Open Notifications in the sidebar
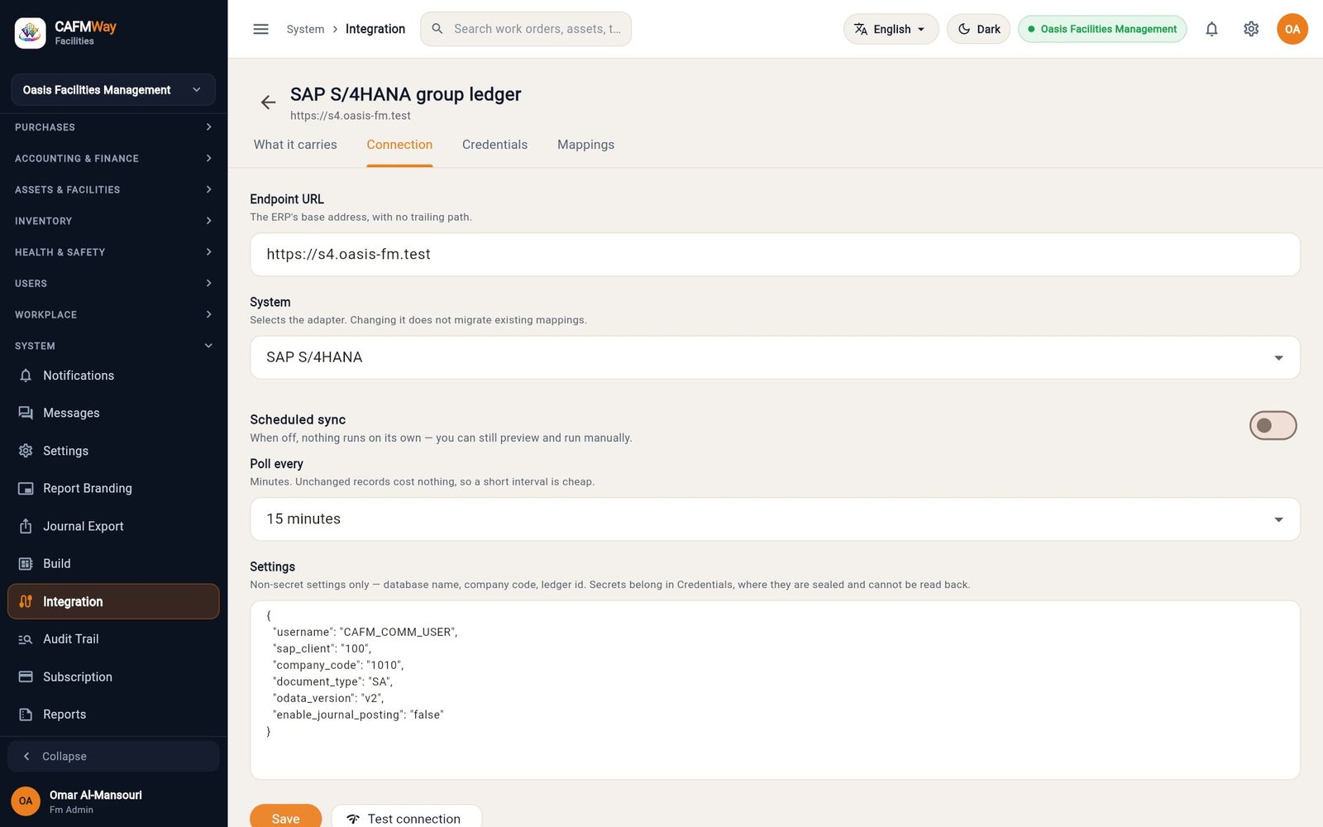The width and height of the screenshot is (1323, 827). pos(113,375)
